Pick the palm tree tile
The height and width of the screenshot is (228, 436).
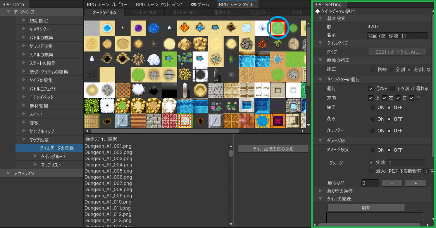(x=278, y=43)
